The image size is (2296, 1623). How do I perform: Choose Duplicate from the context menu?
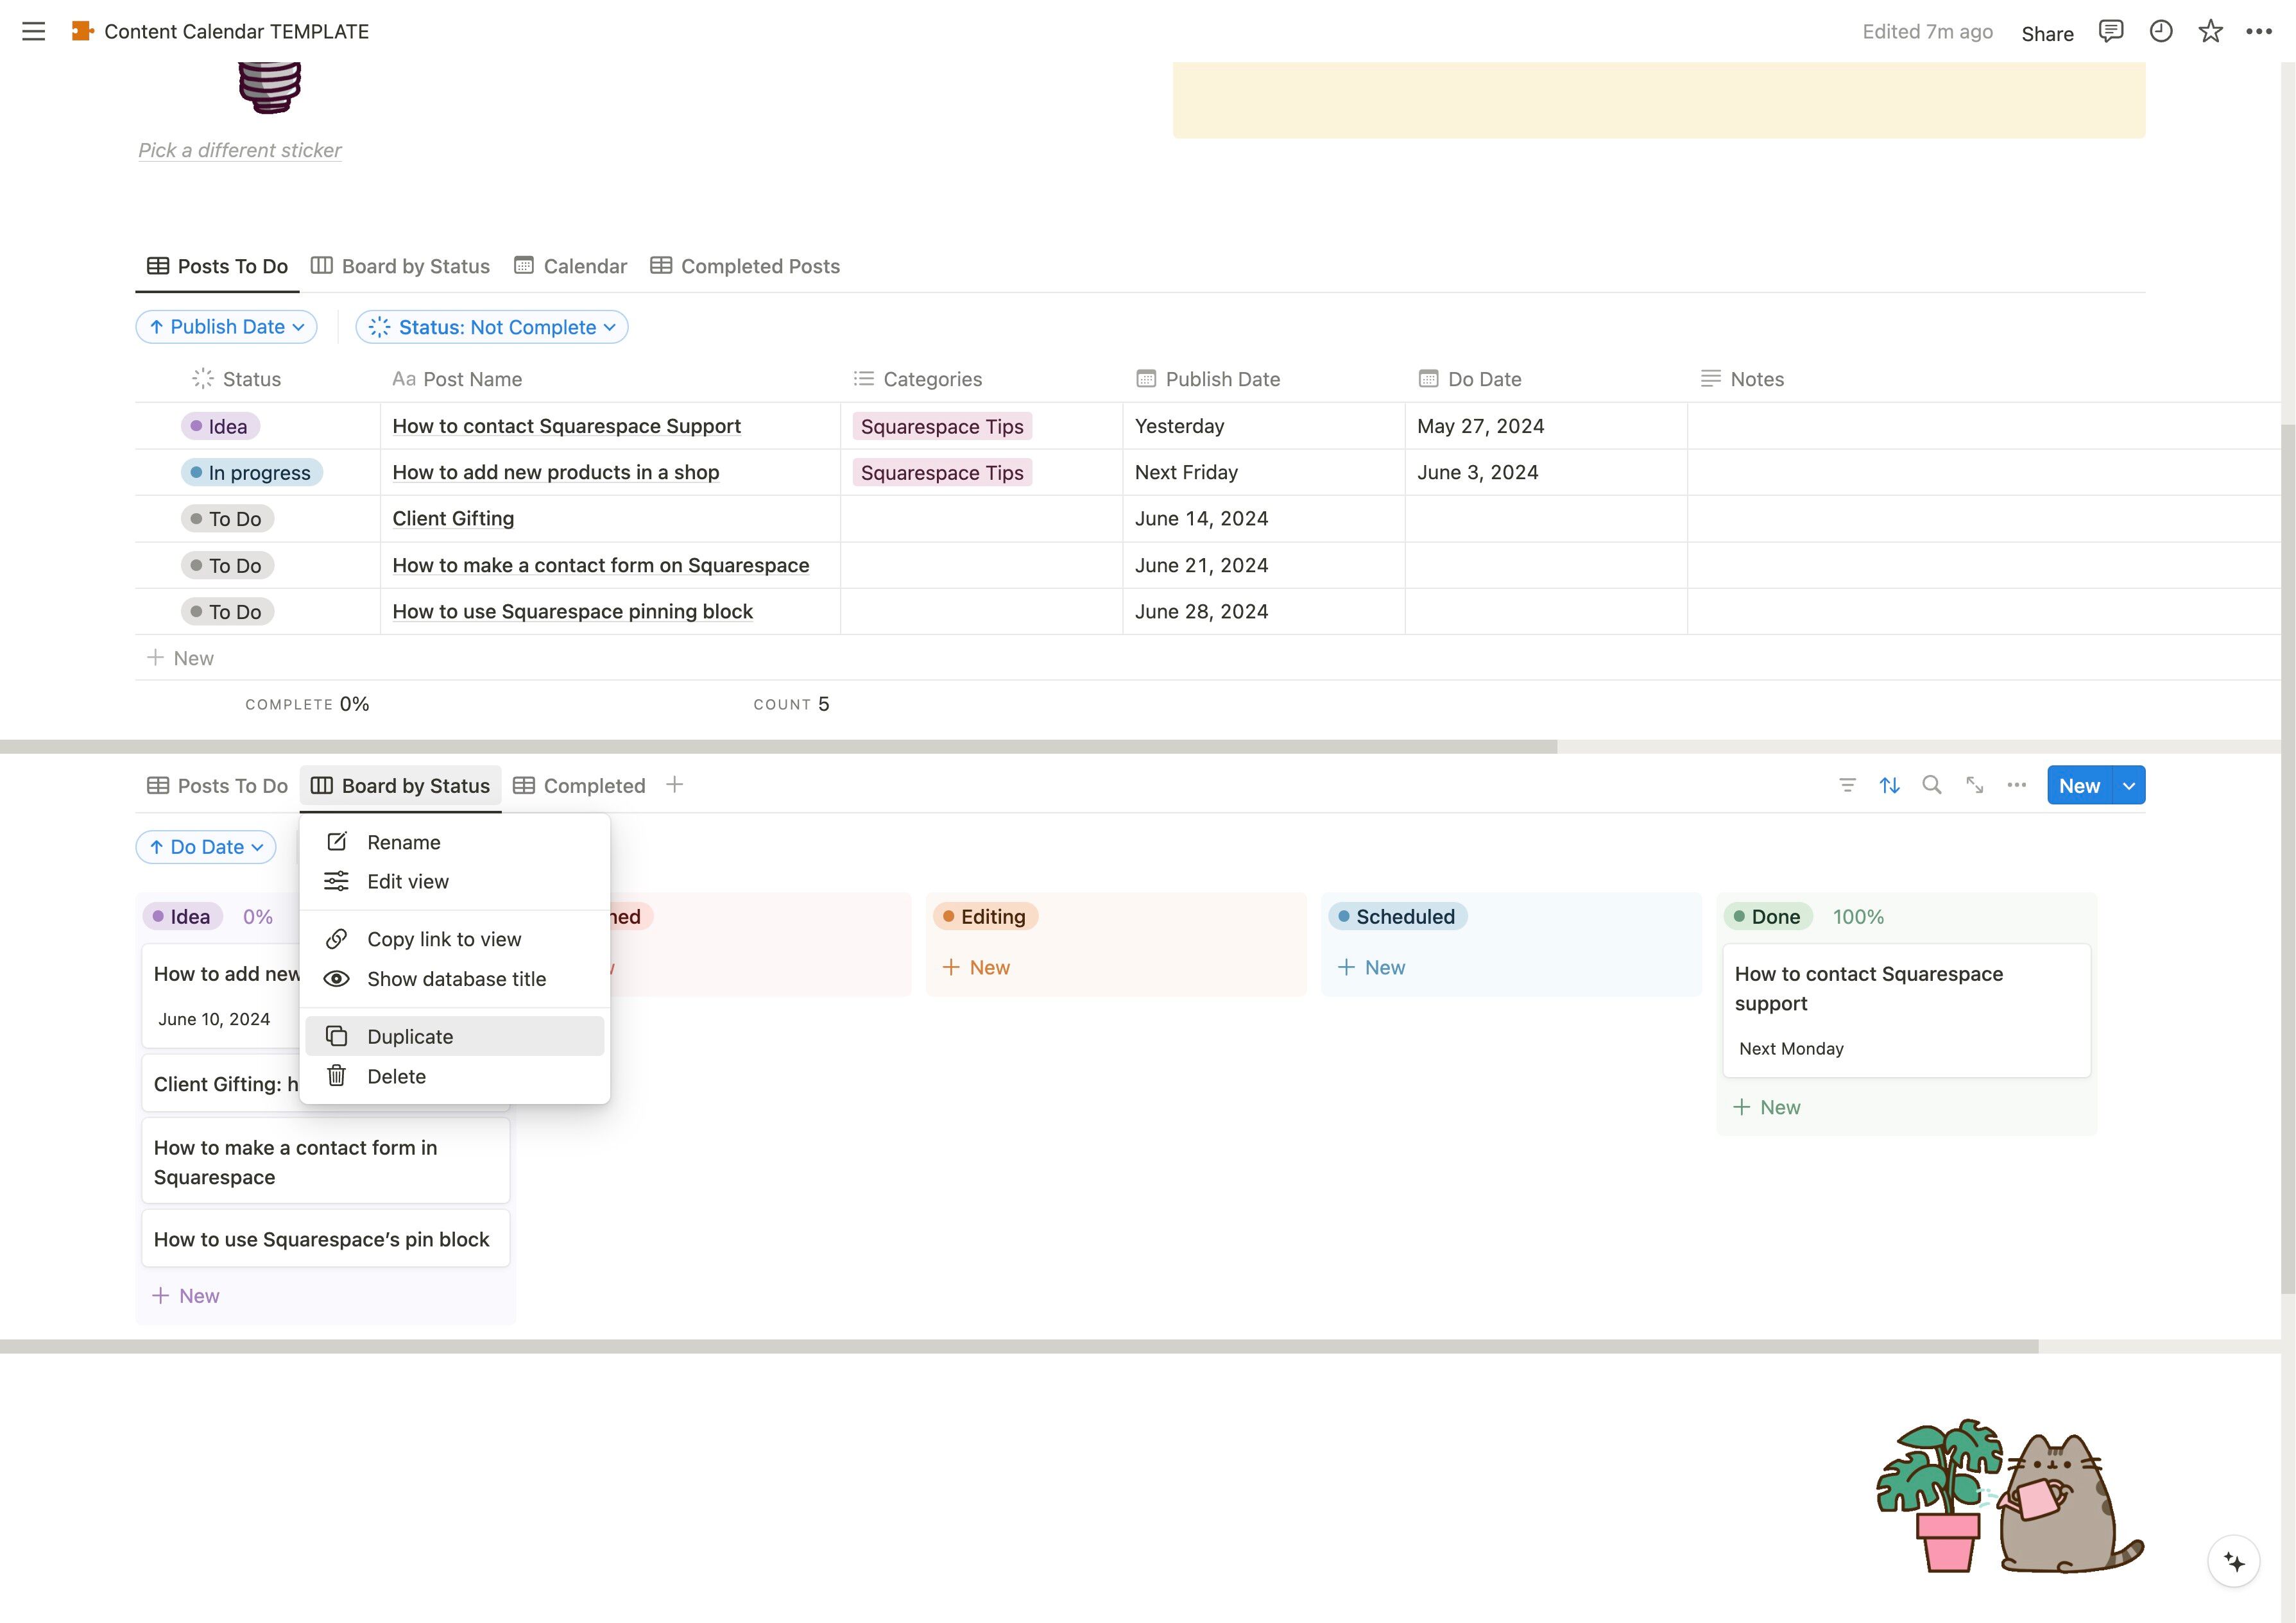(410, 1037)
